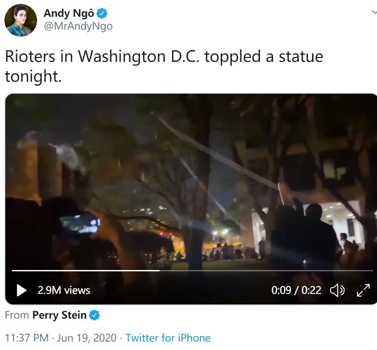Click the verified badge beside Perry Stein

click(x=94, y=316)
